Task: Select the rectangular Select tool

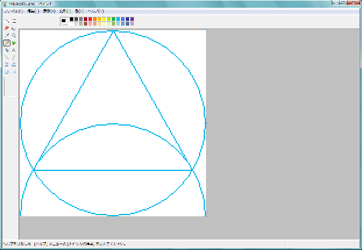Action: click(13, 20)
